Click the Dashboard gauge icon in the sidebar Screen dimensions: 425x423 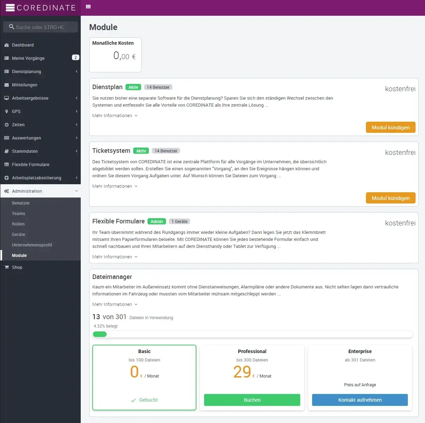pyautogui.click(x=7, y=45)
